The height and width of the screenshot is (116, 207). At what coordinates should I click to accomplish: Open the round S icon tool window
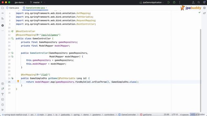[3, 25]
